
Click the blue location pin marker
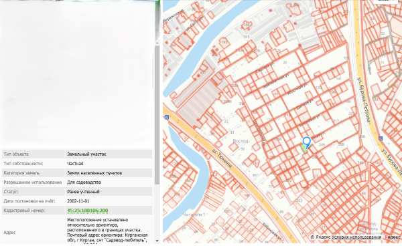coord(306,142)
